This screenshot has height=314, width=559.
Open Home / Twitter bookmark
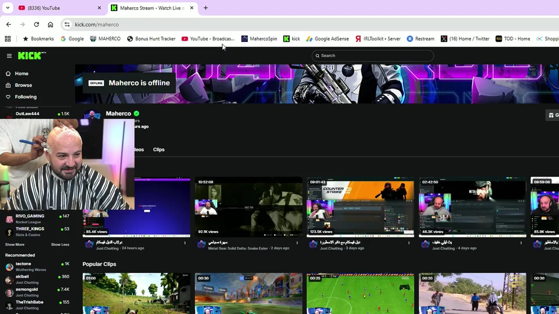click(x=465, y=39)
